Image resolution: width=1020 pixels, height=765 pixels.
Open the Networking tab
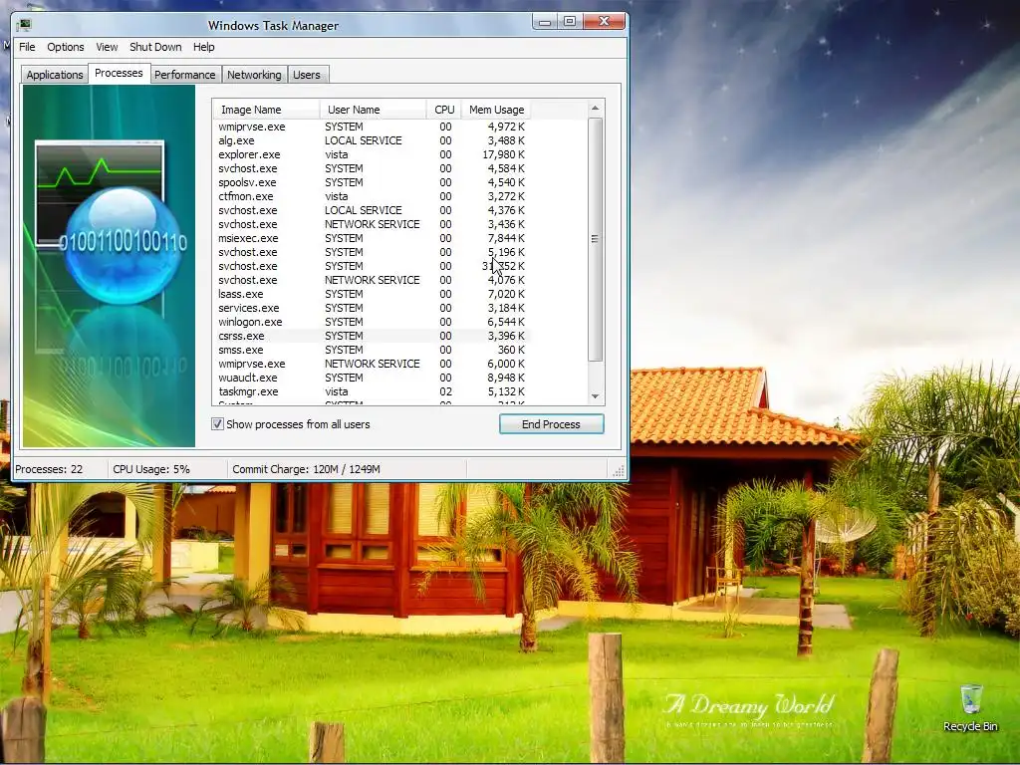pos(254,75)
